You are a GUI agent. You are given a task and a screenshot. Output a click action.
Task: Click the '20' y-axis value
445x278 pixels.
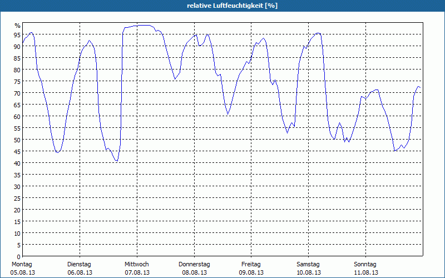point(17,210)
